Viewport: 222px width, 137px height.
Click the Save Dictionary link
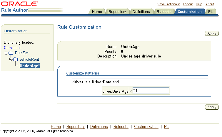(168, 4)
